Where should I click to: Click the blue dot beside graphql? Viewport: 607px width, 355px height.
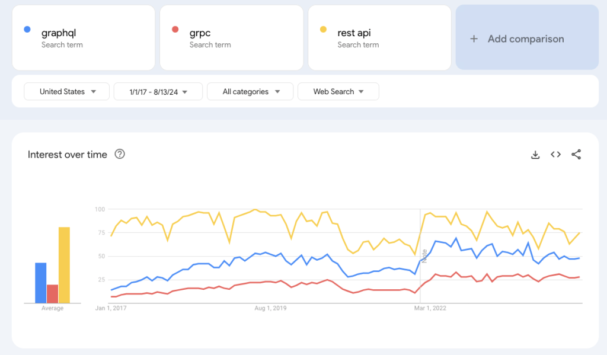coord(27,29)
